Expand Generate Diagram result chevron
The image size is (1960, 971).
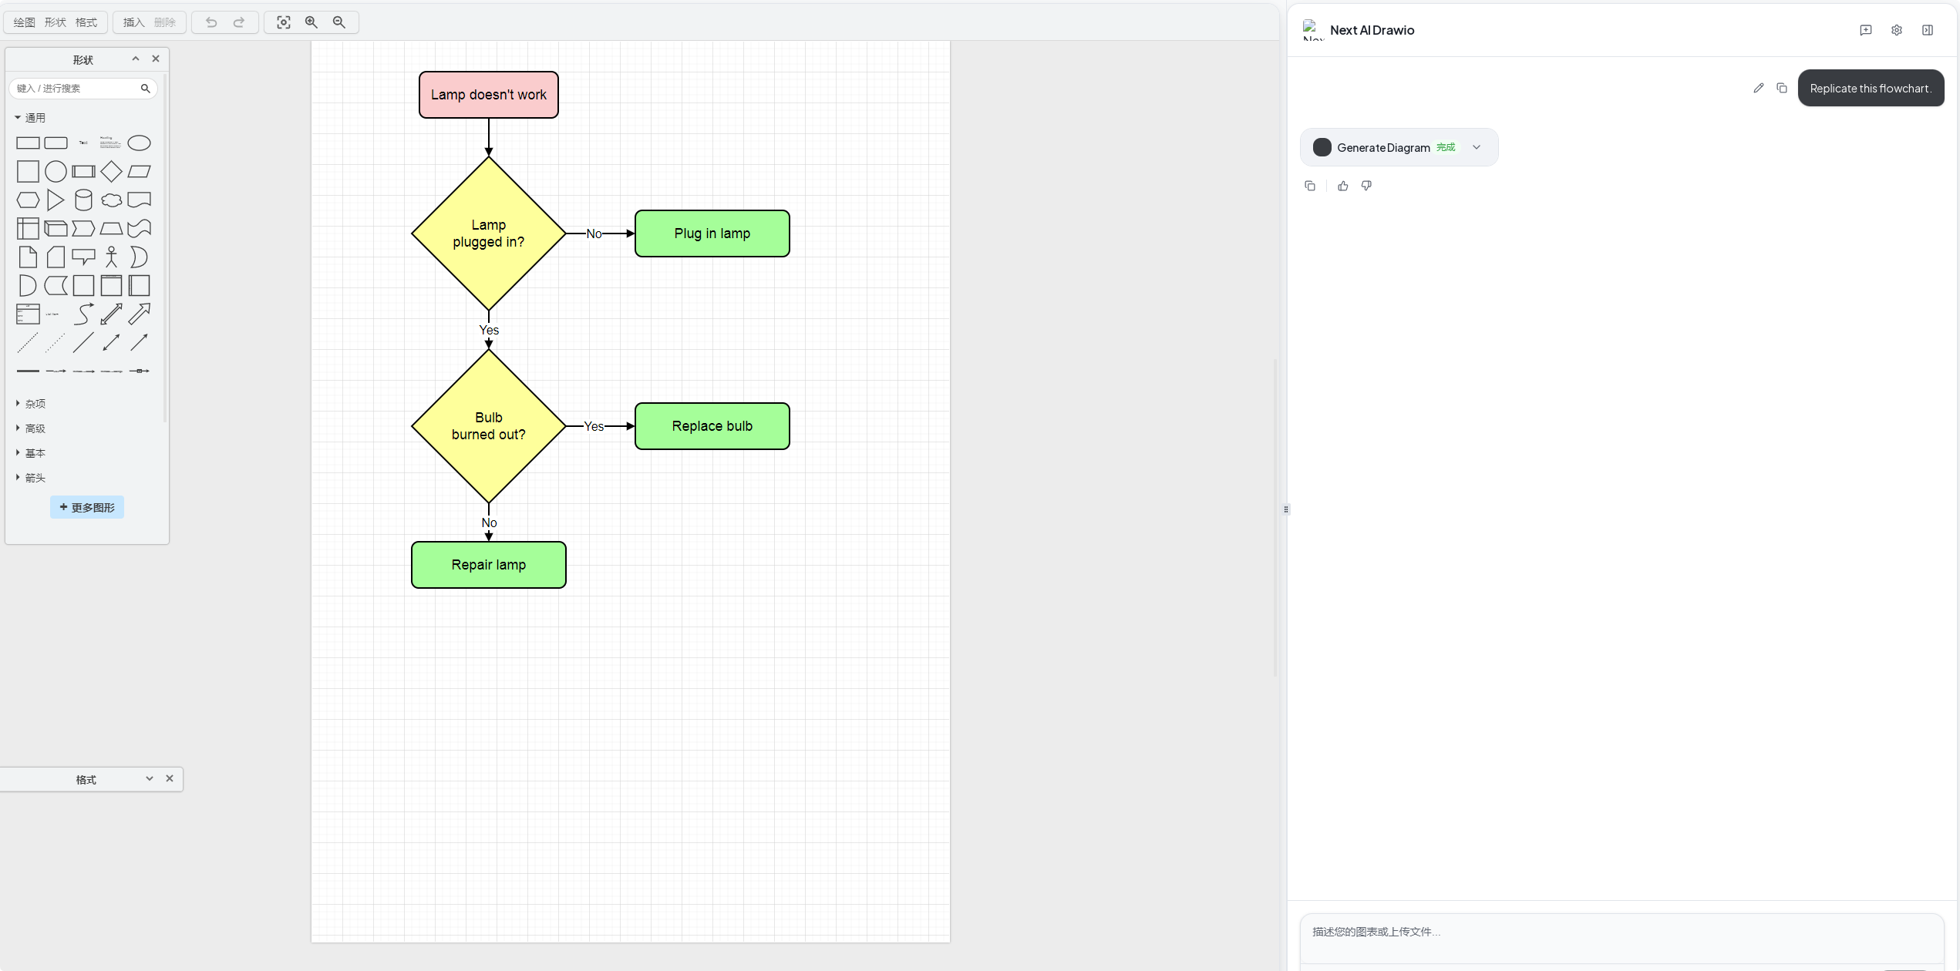(1477, 147)
